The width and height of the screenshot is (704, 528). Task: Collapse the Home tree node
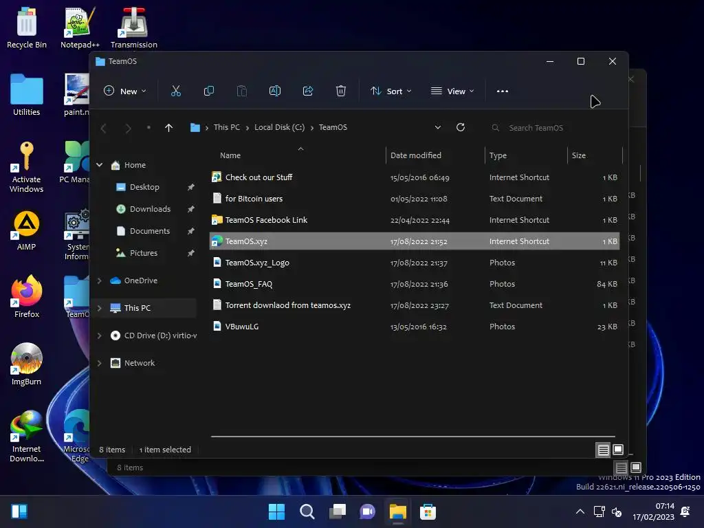tap(99, 165)
